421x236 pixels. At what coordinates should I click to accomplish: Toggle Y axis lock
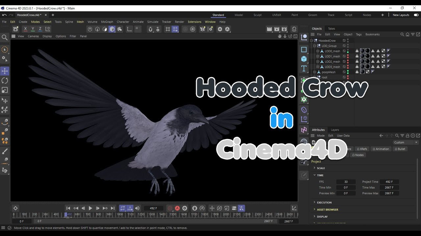point(33,29)
